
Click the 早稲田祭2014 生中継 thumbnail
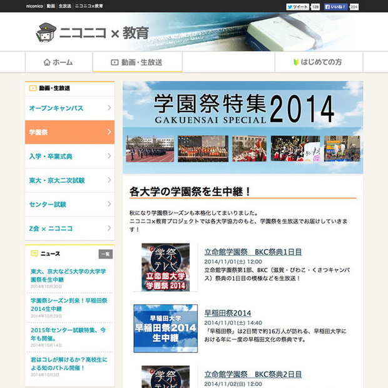tap(166, 329)
